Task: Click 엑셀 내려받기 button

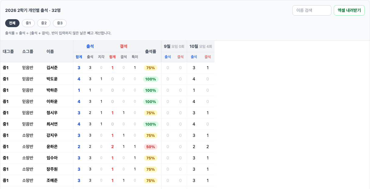Action: click(x=349, y=10)
